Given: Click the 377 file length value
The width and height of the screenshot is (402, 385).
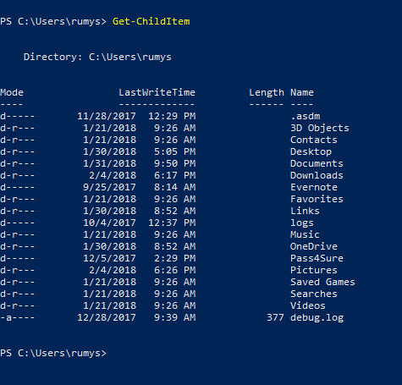Looking at the screenshot, I should pos(275,317).
